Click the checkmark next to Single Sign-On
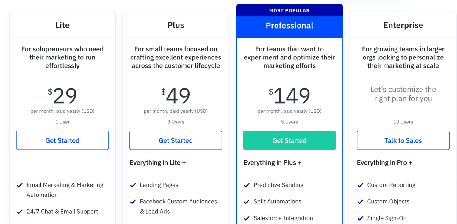The height and width of the screenshot is (224, 457). coord(360,218)
